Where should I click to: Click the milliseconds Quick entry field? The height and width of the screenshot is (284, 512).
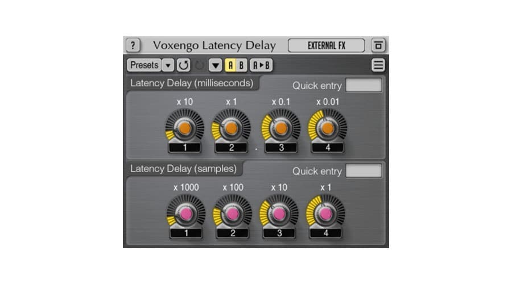point(364,85)
